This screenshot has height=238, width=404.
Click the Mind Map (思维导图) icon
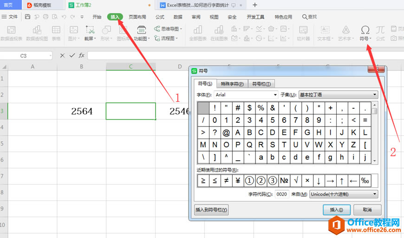click(x=157, y=29)
